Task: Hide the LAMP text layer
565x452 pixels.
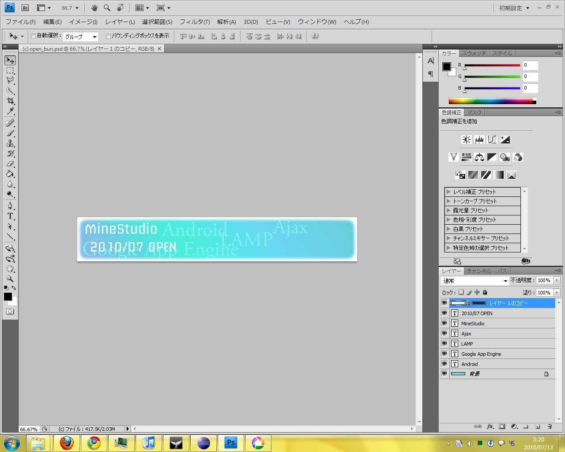Action: click(444, 343)
